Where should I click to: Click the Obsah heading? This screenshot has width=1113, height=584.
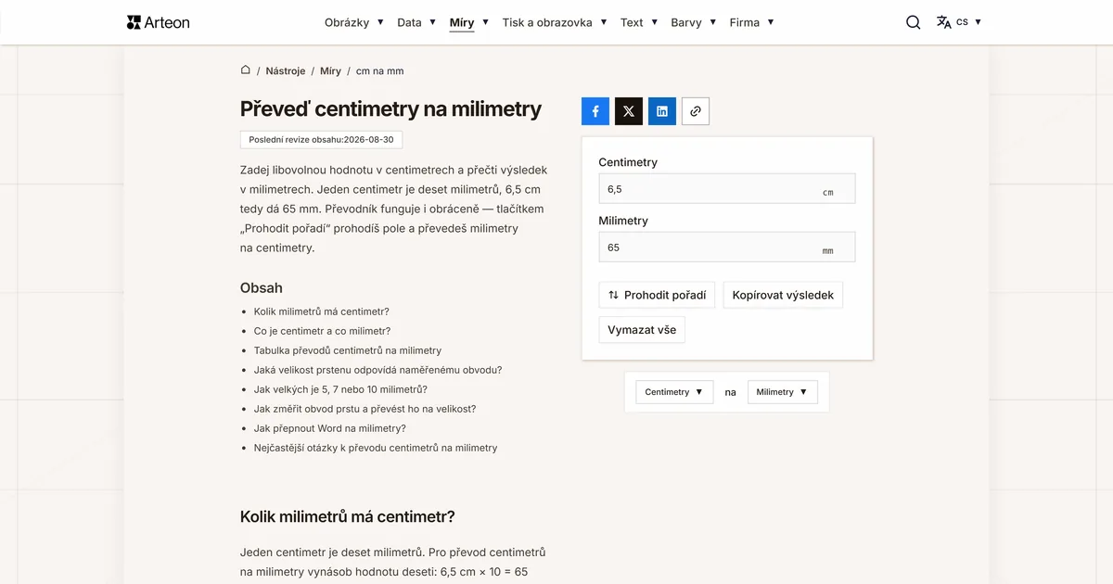tap(262, 287)
